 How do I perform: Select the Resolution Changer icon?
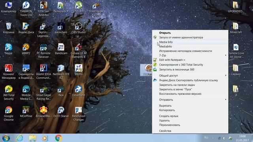tap(78, 114)
